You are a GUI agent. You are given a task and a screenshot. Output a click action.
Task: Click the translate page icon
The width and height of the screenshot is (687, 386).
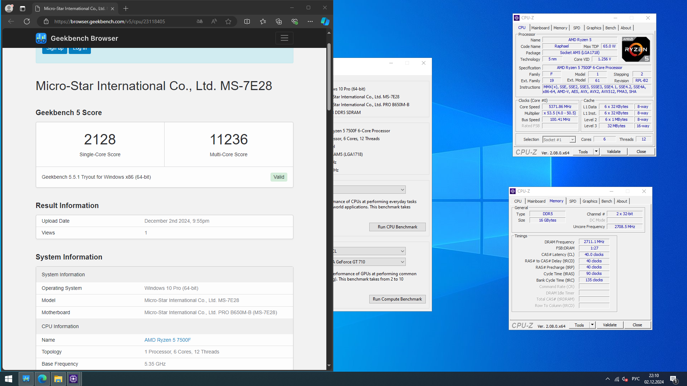point(200,21)
